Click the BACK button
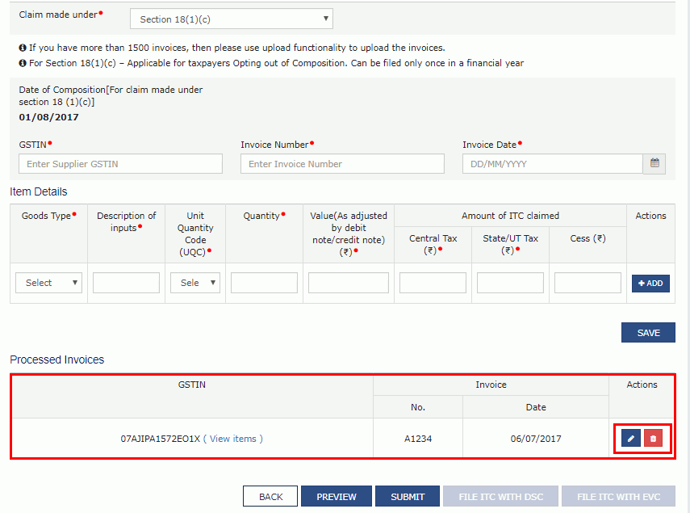 coord(270,496)
